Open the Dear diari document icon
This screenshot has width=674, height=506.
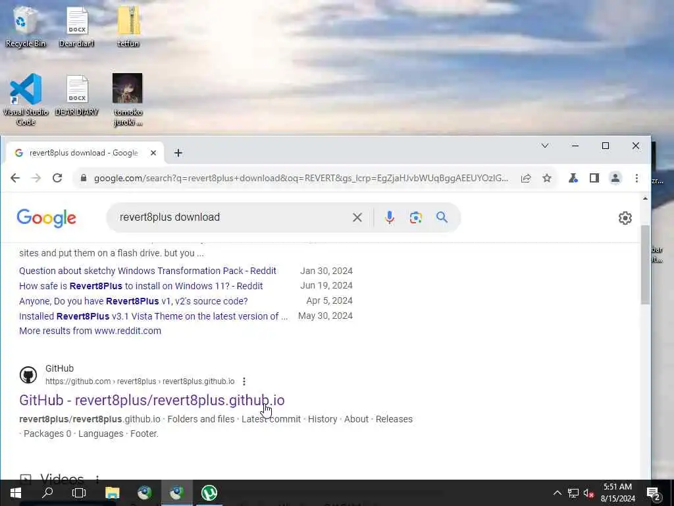[x=76, y=26]
